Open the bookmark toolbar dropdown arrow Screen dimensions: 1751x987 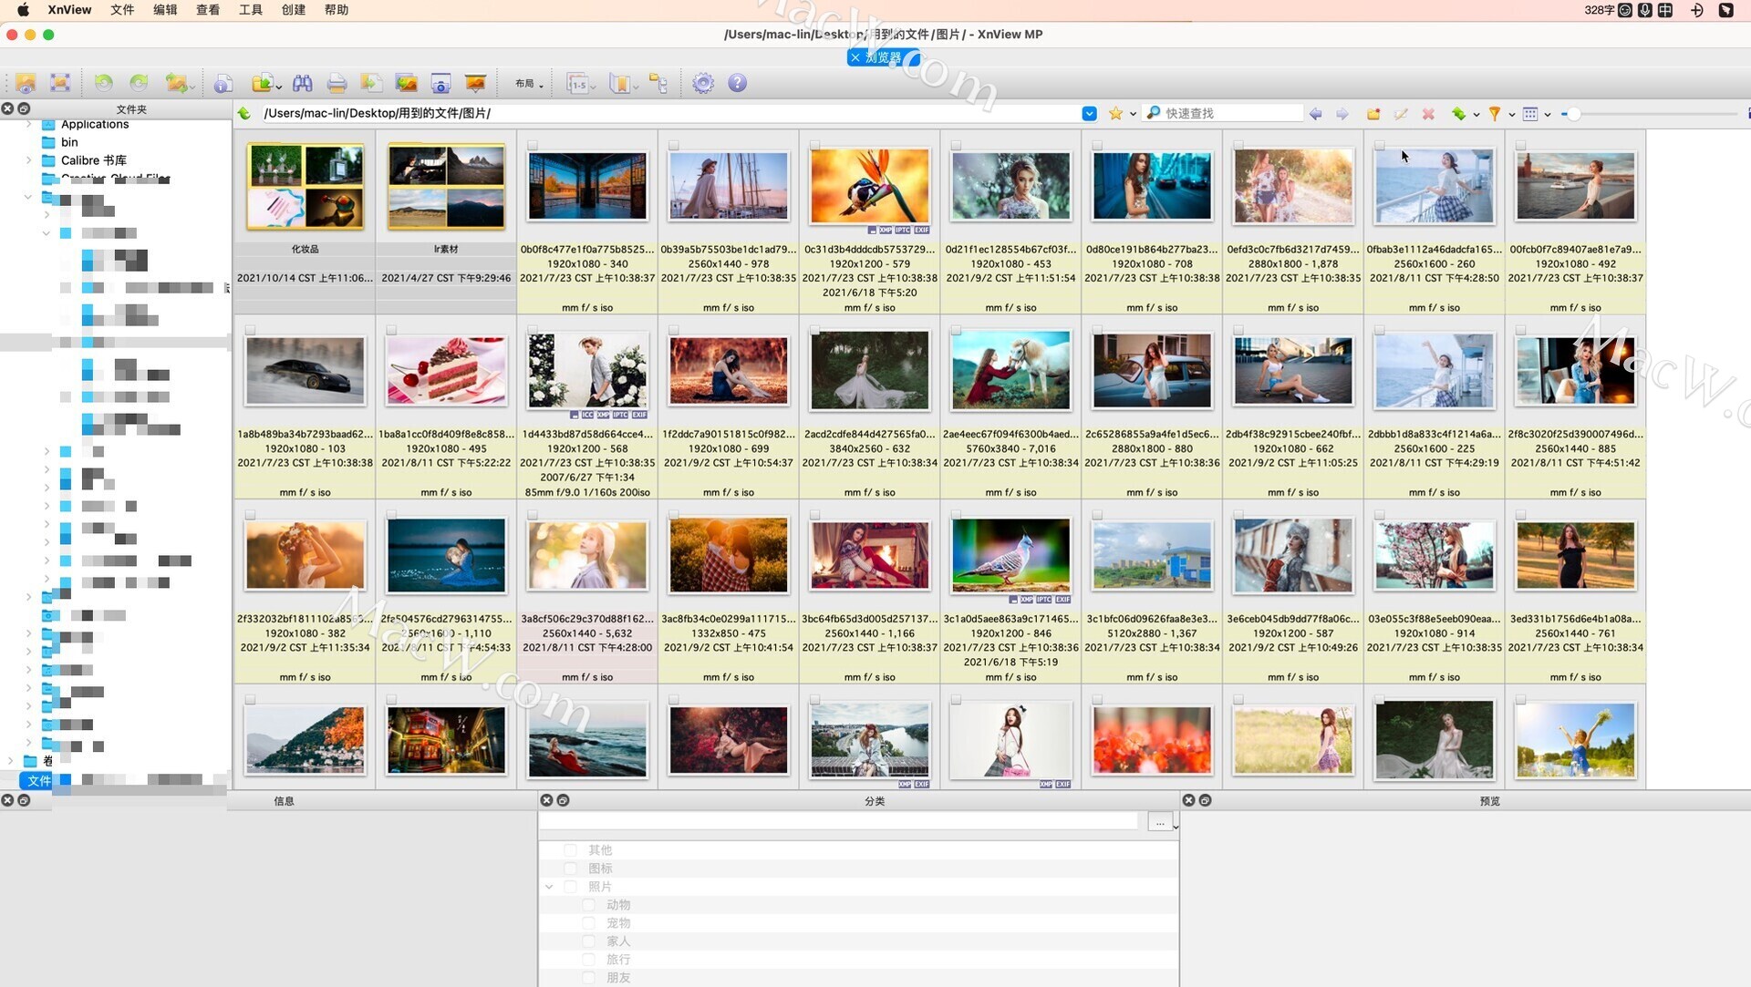coord(636,87)
